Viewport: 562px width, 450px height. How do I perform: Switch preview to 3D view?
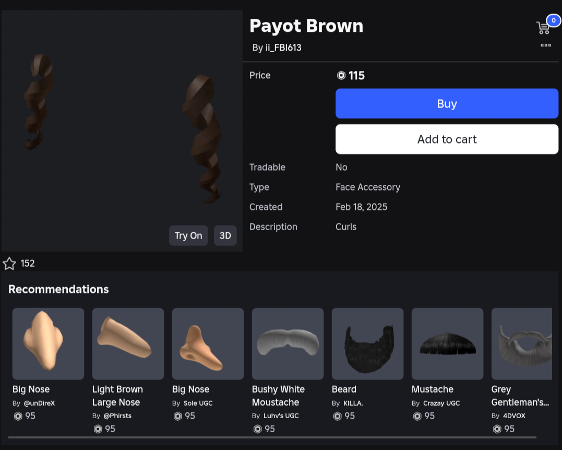click(x=225, y=235)
